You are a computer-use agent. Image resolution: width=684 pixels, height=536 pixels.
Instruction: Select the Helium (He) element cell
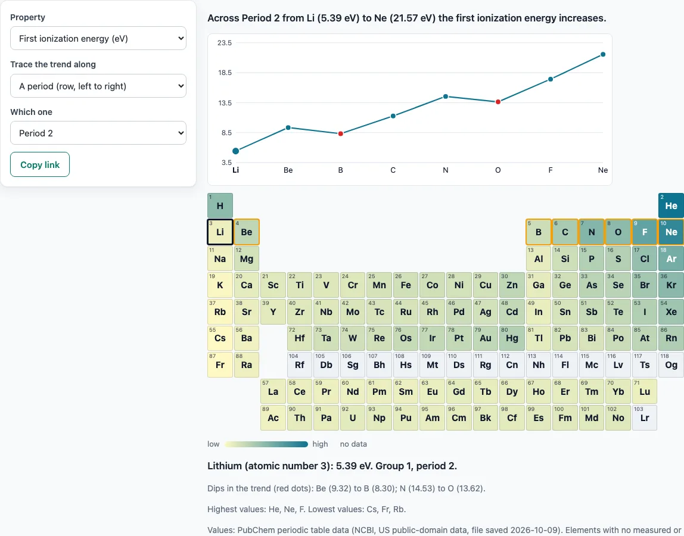[671, 205]
